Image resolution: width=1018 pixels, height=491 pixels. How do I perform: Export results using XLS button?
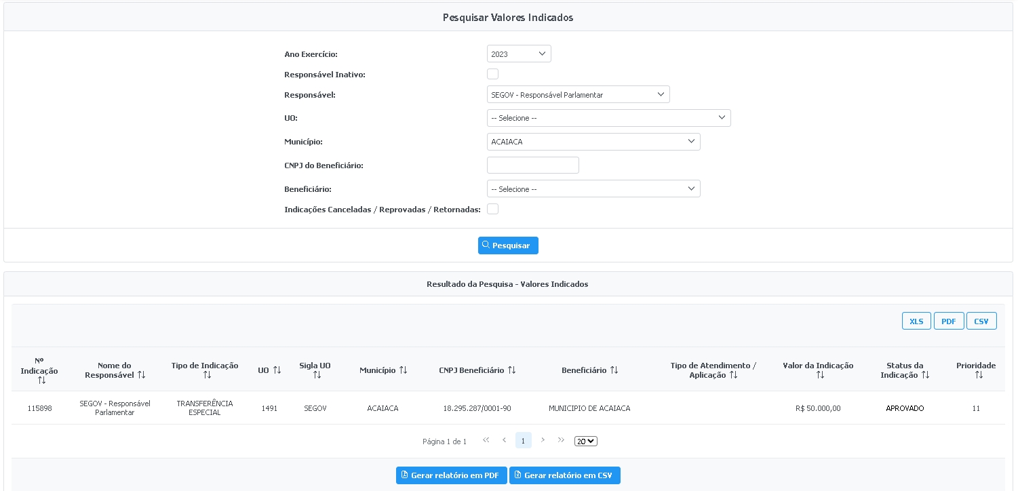(916, 321)
